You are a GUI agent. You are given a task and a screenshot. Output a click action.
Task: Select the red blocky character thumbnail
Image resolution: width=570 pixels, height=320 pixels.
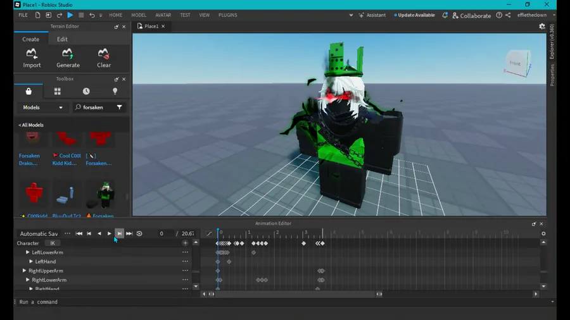(x=34, y=192)
